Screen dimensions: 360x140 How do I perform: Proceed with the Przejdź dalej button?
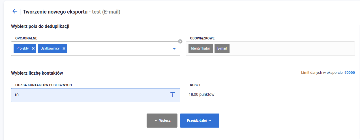pyautogui.click(x=200, y=121)
